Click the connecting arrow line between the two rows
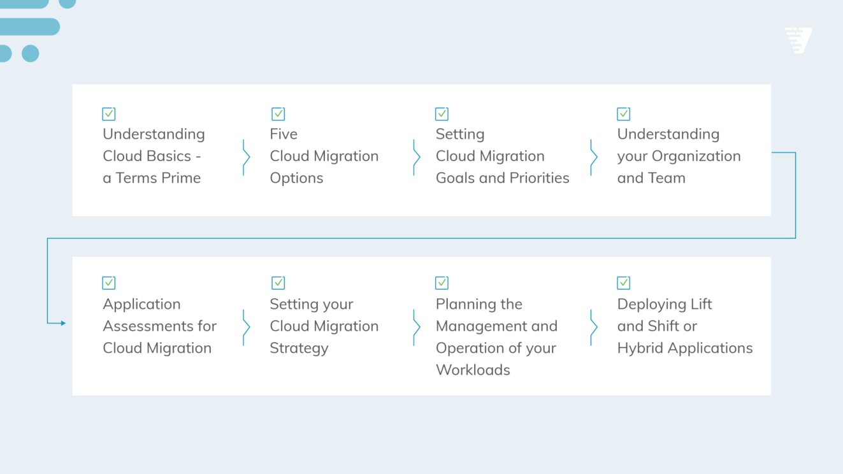The image size is (843, 474). [421, 239]
